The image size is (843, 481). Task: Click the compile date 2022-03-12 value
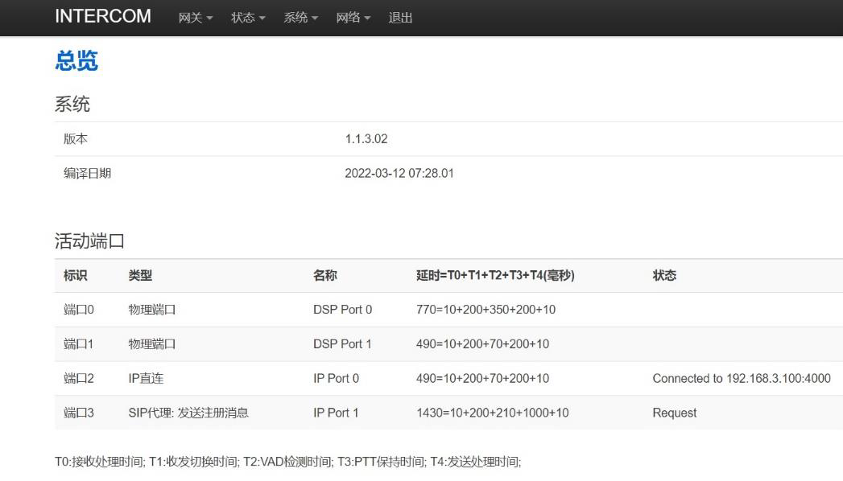(x=399, y=174)
